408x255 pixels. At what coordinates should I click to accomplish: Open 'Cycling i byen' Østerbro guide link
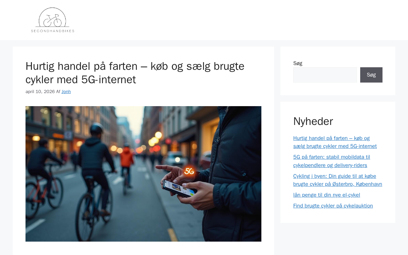tap(338, 180)
